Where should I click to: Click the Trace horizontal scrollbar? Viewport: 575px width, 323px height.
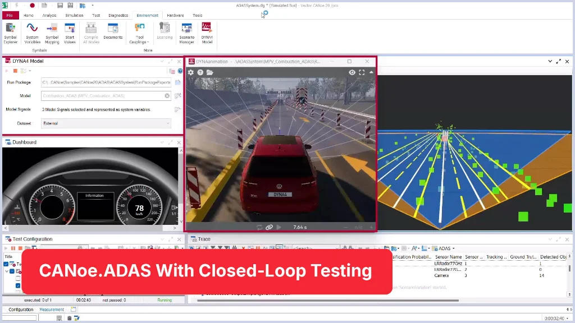coord(328,301)
